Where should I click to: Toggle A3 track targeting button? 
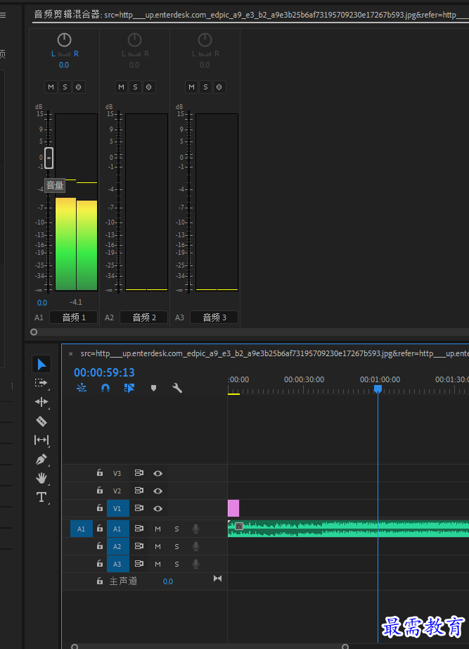(x=117, y=564)
